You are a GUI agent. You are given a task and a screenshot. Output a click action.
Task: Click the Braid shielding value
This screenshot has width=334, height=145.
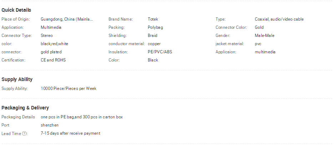tap(152, 36)
